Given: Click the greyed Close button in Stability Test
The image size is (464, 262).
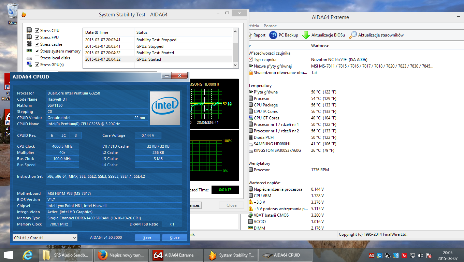Looking at the screenshot, I should [232, 205].
